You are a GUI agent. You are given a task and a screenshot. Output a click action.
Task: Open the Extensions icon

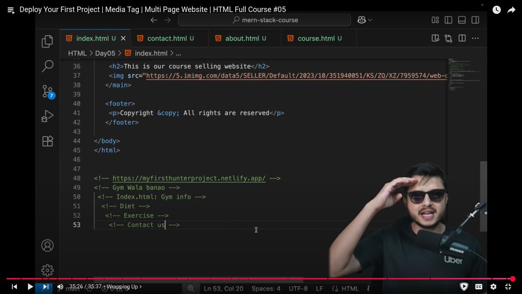click(x=47, y=141)
